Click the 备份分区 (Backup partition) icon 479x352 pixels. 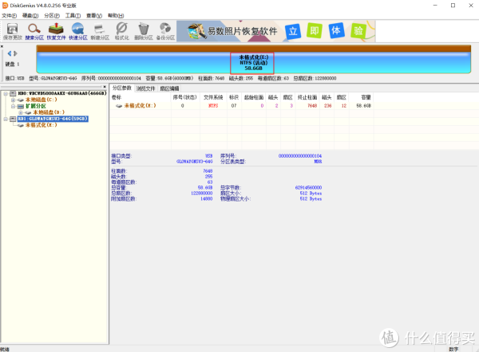click(165, 31)
